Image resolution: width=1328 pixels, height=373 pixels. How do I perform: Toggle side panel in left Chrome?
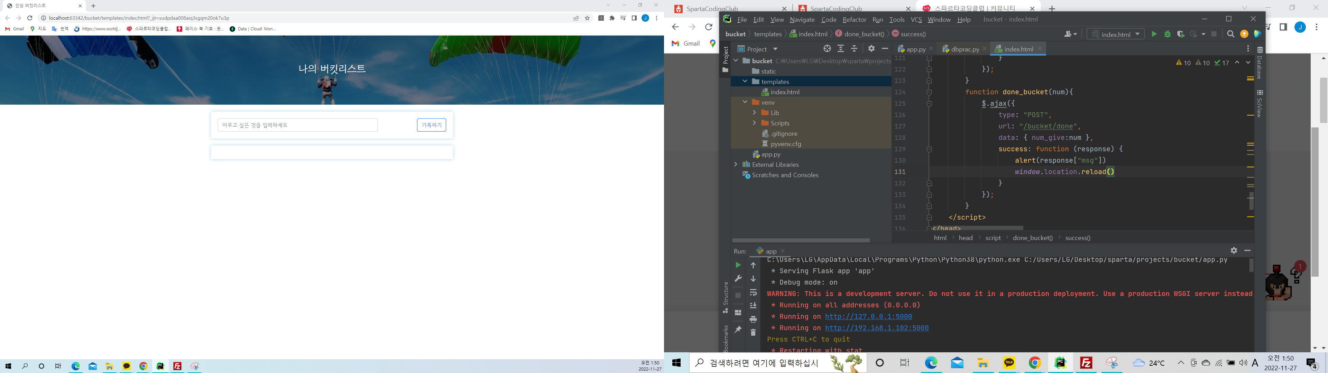tap(634, 18)
